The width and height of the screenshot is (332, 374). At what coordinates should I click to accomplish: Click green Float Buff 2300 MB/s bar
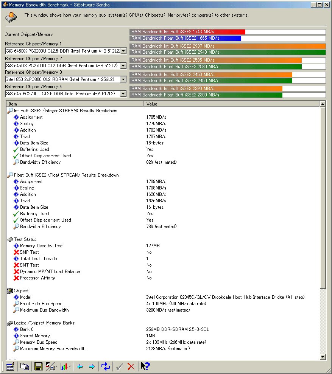tap(206, 95)
